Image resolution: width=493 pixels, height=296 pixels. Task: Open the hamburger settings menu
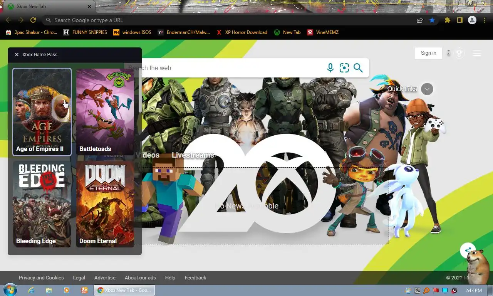click(x=477, y=53)
